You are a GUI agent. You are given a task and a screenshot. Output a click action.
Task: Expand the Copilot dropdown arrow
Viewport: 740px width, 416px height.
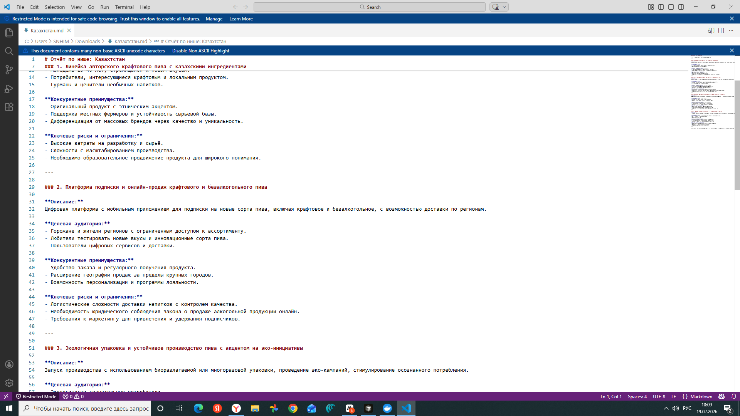(x=504, y=7)
